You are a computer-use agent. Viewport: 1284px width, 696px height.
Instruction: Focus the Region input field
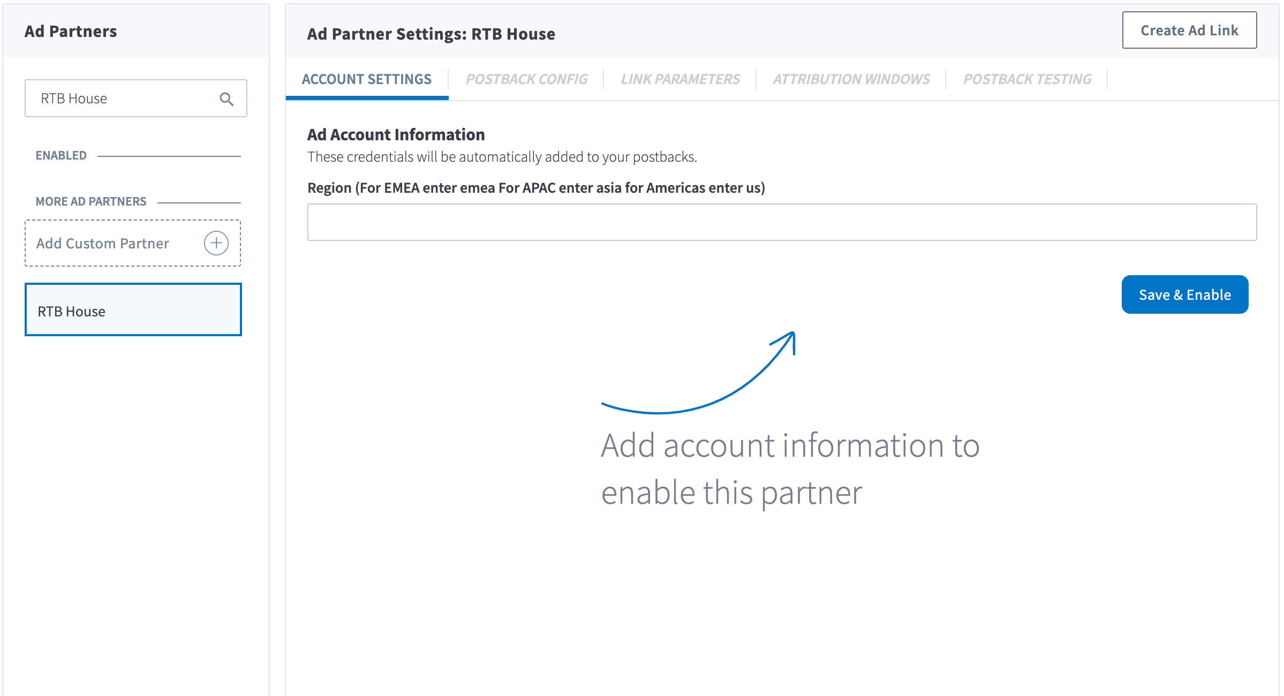[x=782, y=222]
